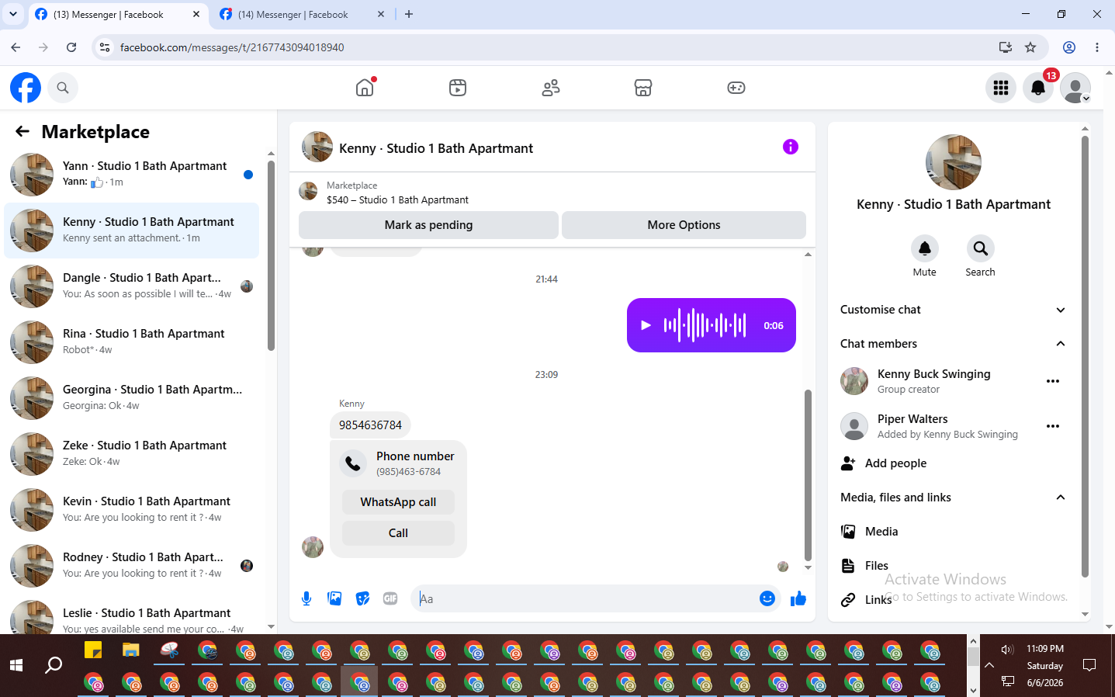Open options for Kenny Buck Swinging
This screenshot has height=697, width=1115.
tap(1053, 381)
